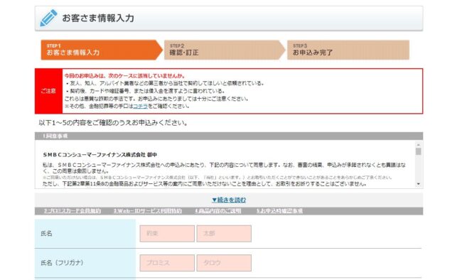462x280 pixels.
Task: Jump to 3.Web-IDサービス利用特約 section
Action: 148,211
